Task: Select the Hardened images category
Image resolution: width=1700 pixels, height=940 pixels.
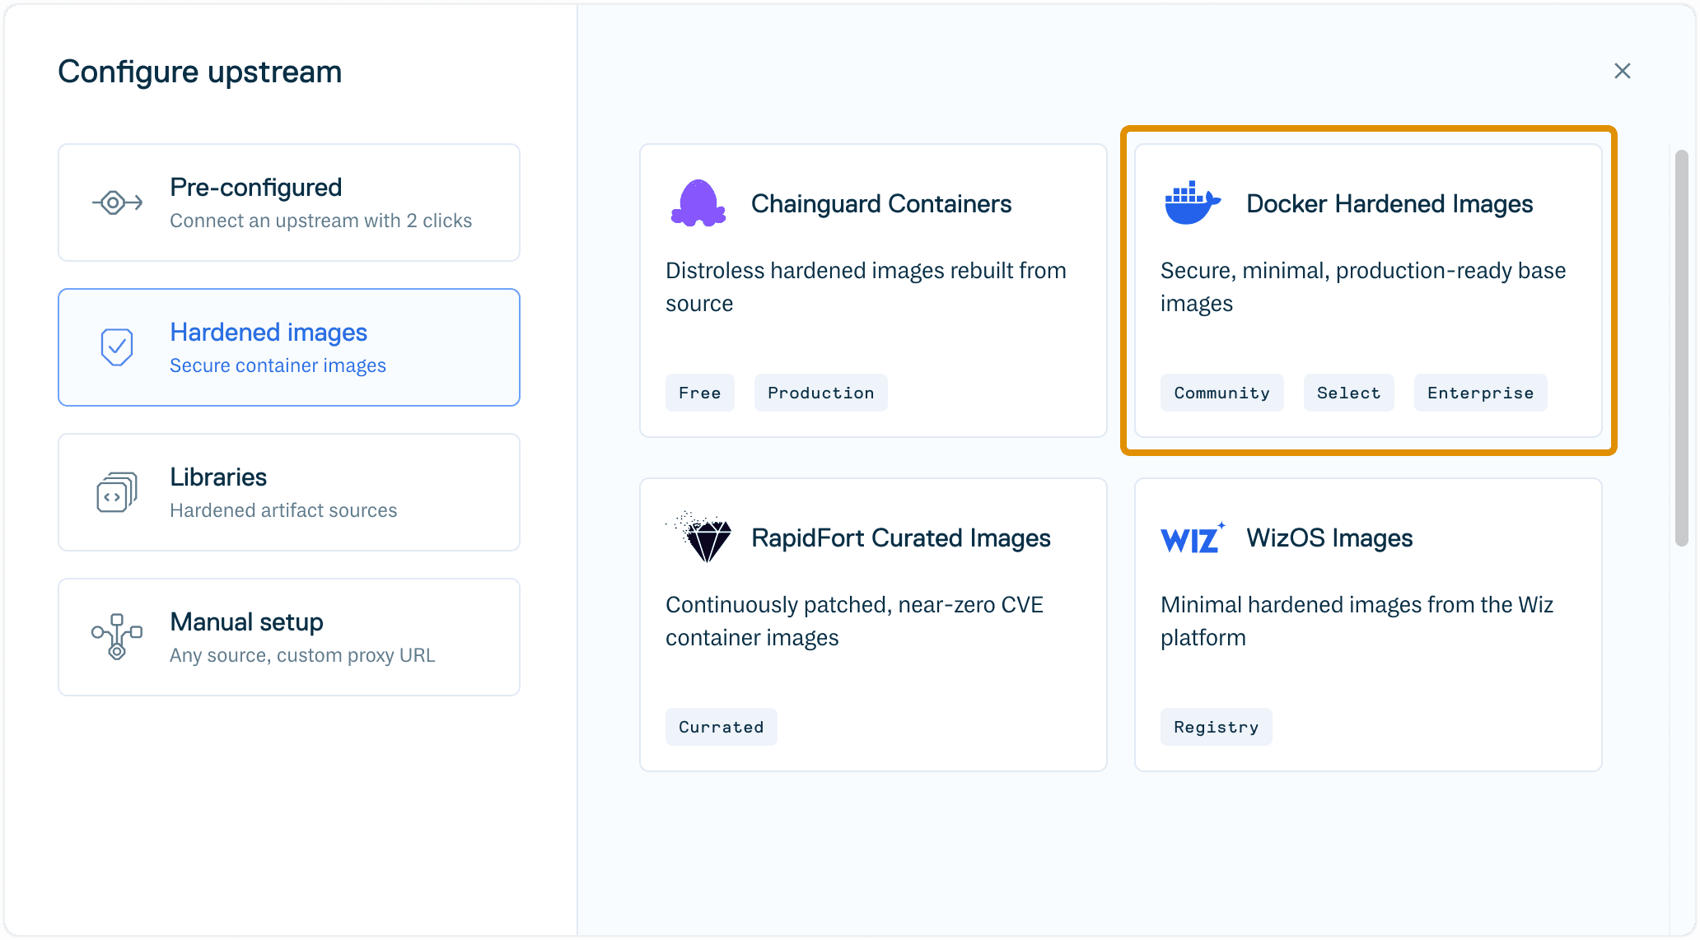Action: 289,347
